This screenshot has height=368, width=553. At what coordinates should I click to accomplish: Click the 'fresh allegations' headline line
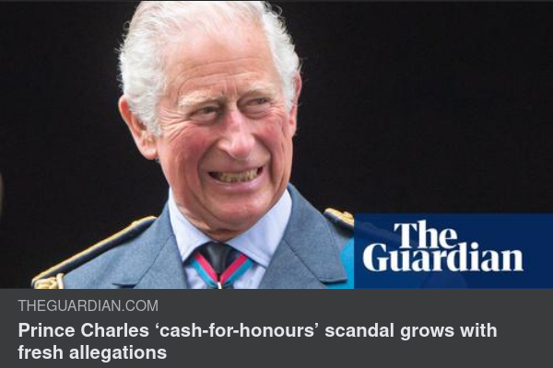click(x=92, y=352)
